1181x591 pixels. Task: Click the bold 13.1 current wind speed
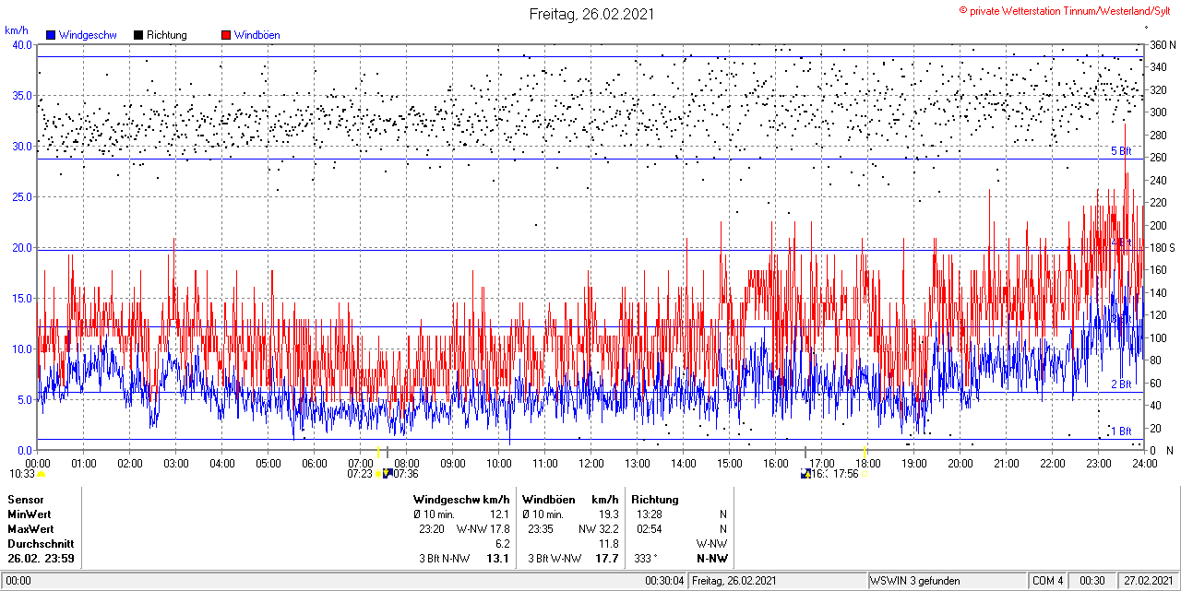[x=498, y=559]
